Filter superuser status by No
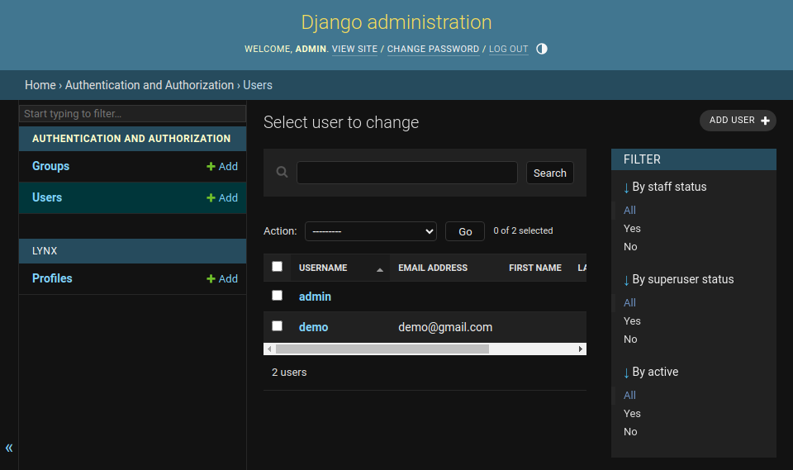This screenshot has width=793, height=470. [x=630, y=339]
